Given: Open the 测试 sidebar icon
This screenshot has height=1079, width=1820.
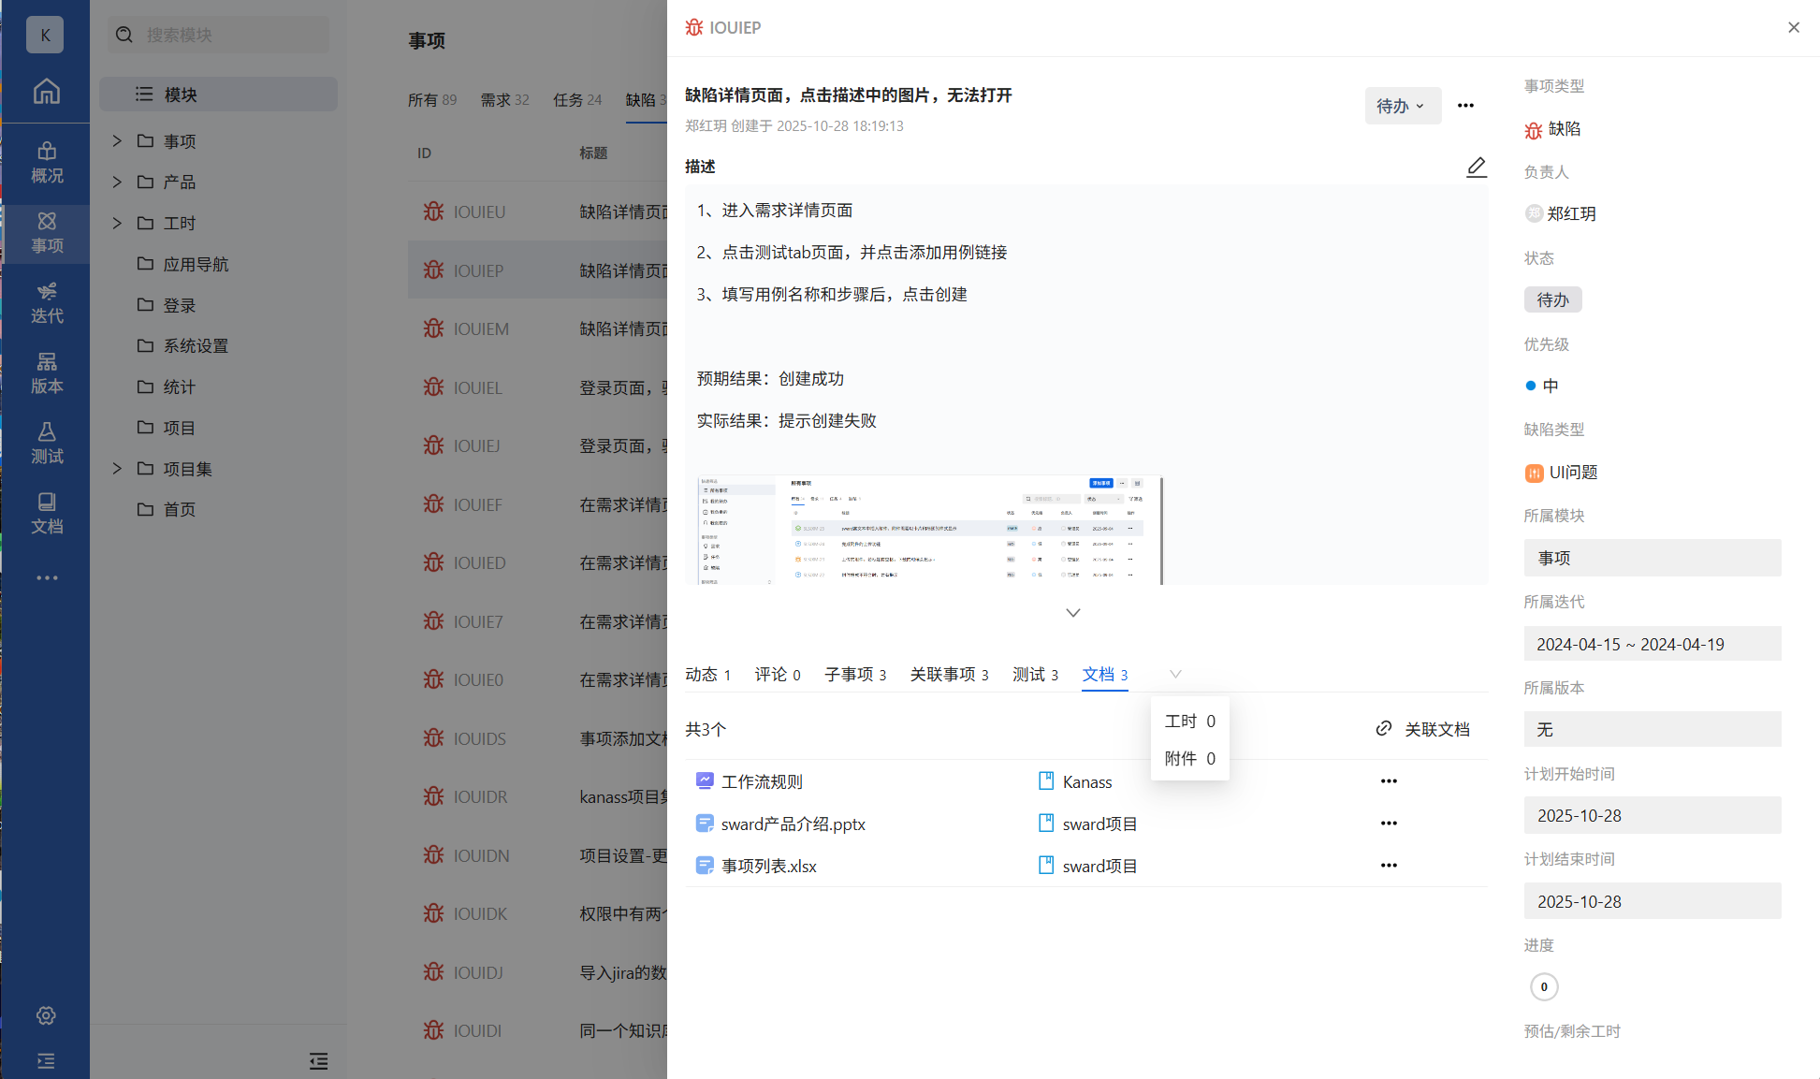Looking at the screenshot, I should [46, 443].
